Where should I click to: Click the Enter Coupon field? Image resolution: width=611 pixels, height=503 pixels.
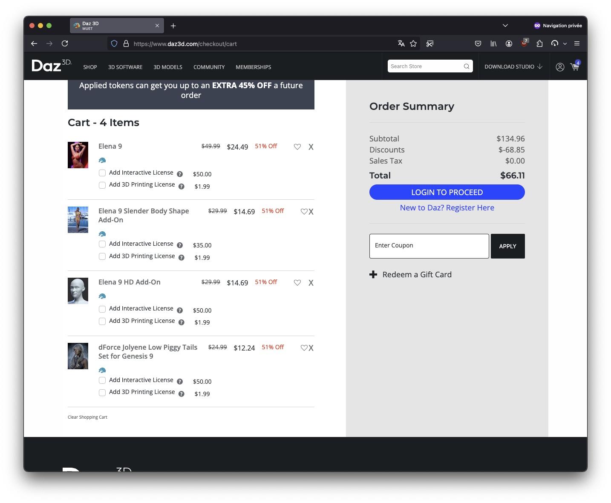(429, 246)
